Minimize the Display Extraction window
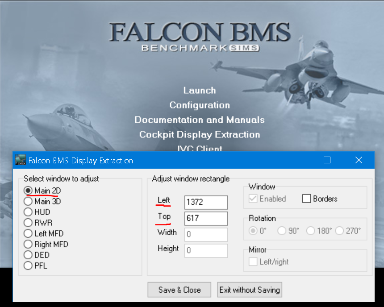Viewport: 384px width, 307px height. pos(296,160)
